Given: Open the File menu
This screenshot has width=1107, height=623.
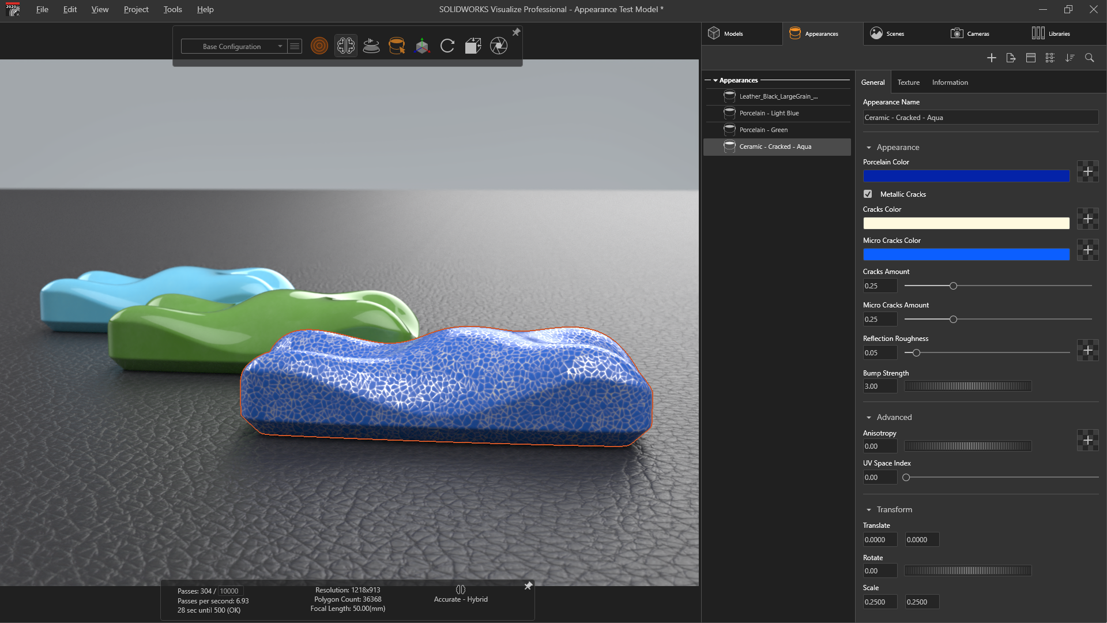Looking at the screenshot, I should pos(42,9).
